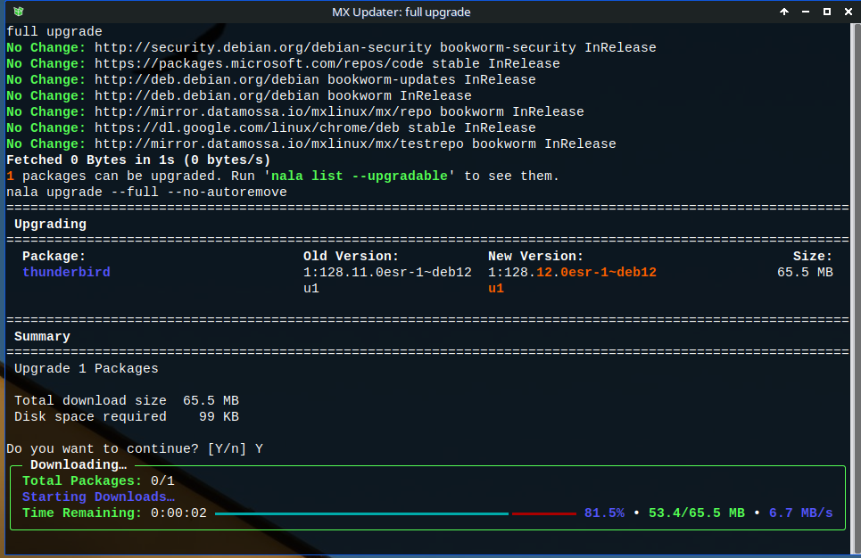Click the MX Updater app icon in title bar
This screenshot has height=558, width=861.
pos(18,12)
